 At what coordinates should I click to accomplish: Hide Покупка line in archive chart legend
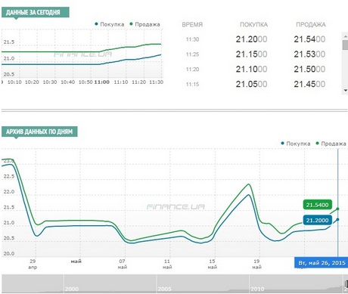point(296,144)
